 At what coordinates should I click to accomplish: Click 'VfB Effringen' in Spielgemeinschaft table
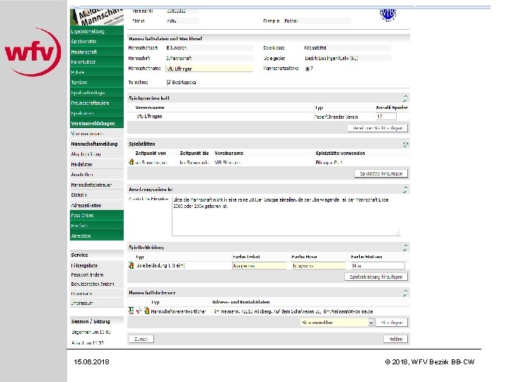click(149, 116)
